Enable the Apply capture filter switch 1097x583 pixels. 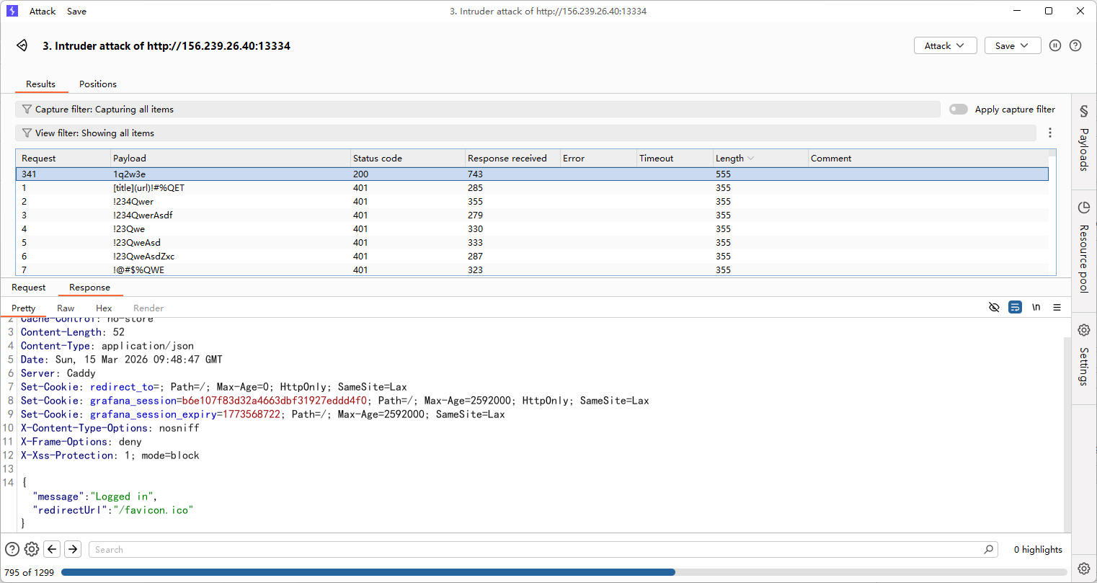pyautogui.click(x=958, y=110)
